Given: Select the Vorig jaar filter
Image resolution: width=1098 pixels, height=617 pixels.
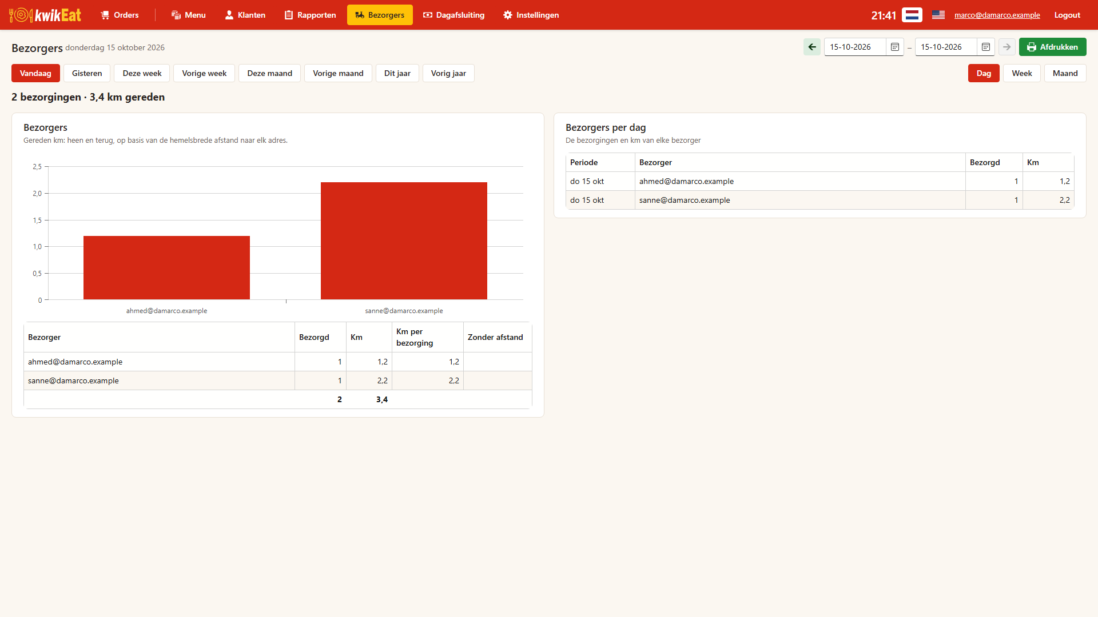Looking at the screenshot, I should click(448, 73).
